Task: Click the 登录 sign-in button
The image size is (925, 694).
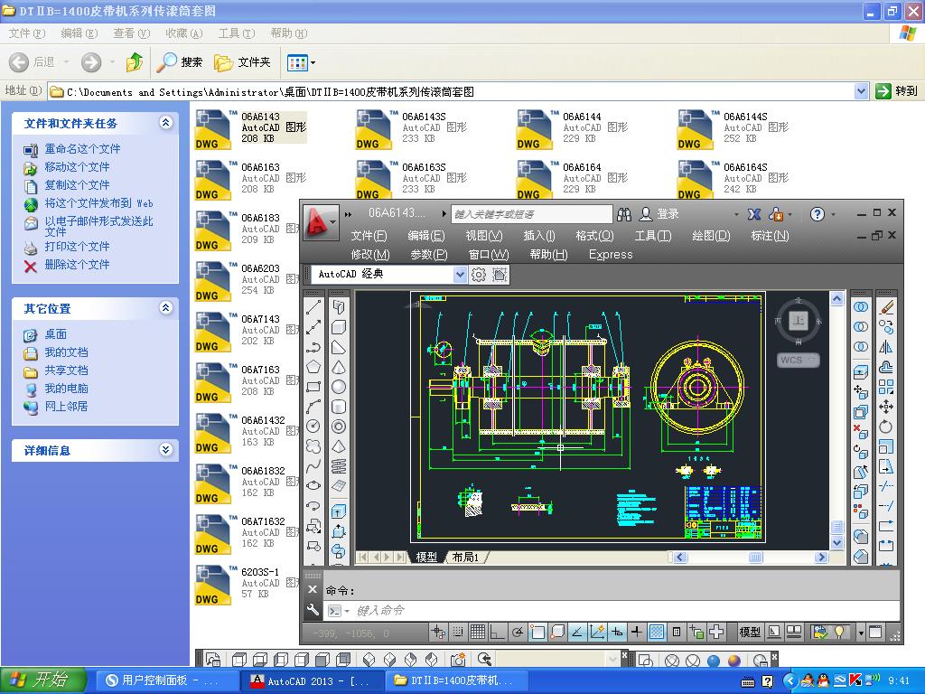Action: pyautogui.click(x=668, y=214)
